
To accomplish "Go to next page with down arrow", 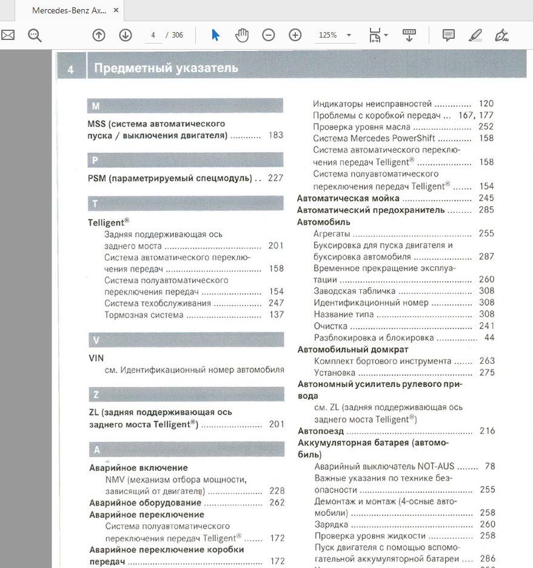I will [x=126, y=35].
